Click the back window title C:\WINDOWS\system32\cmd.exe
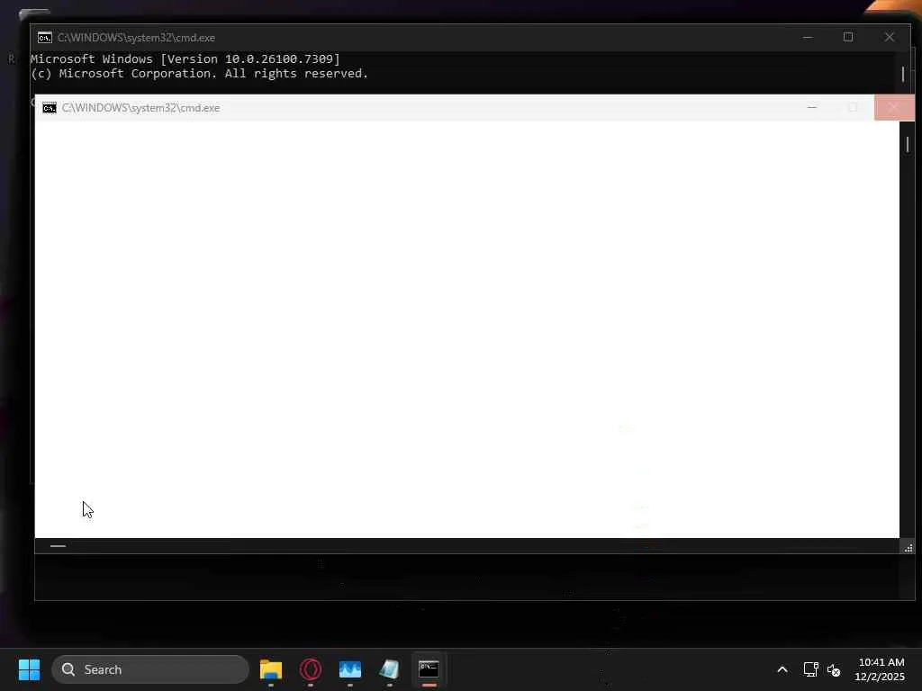Image resolution: width=922 pixels, height=691 pixels. [x=136, y=38]
